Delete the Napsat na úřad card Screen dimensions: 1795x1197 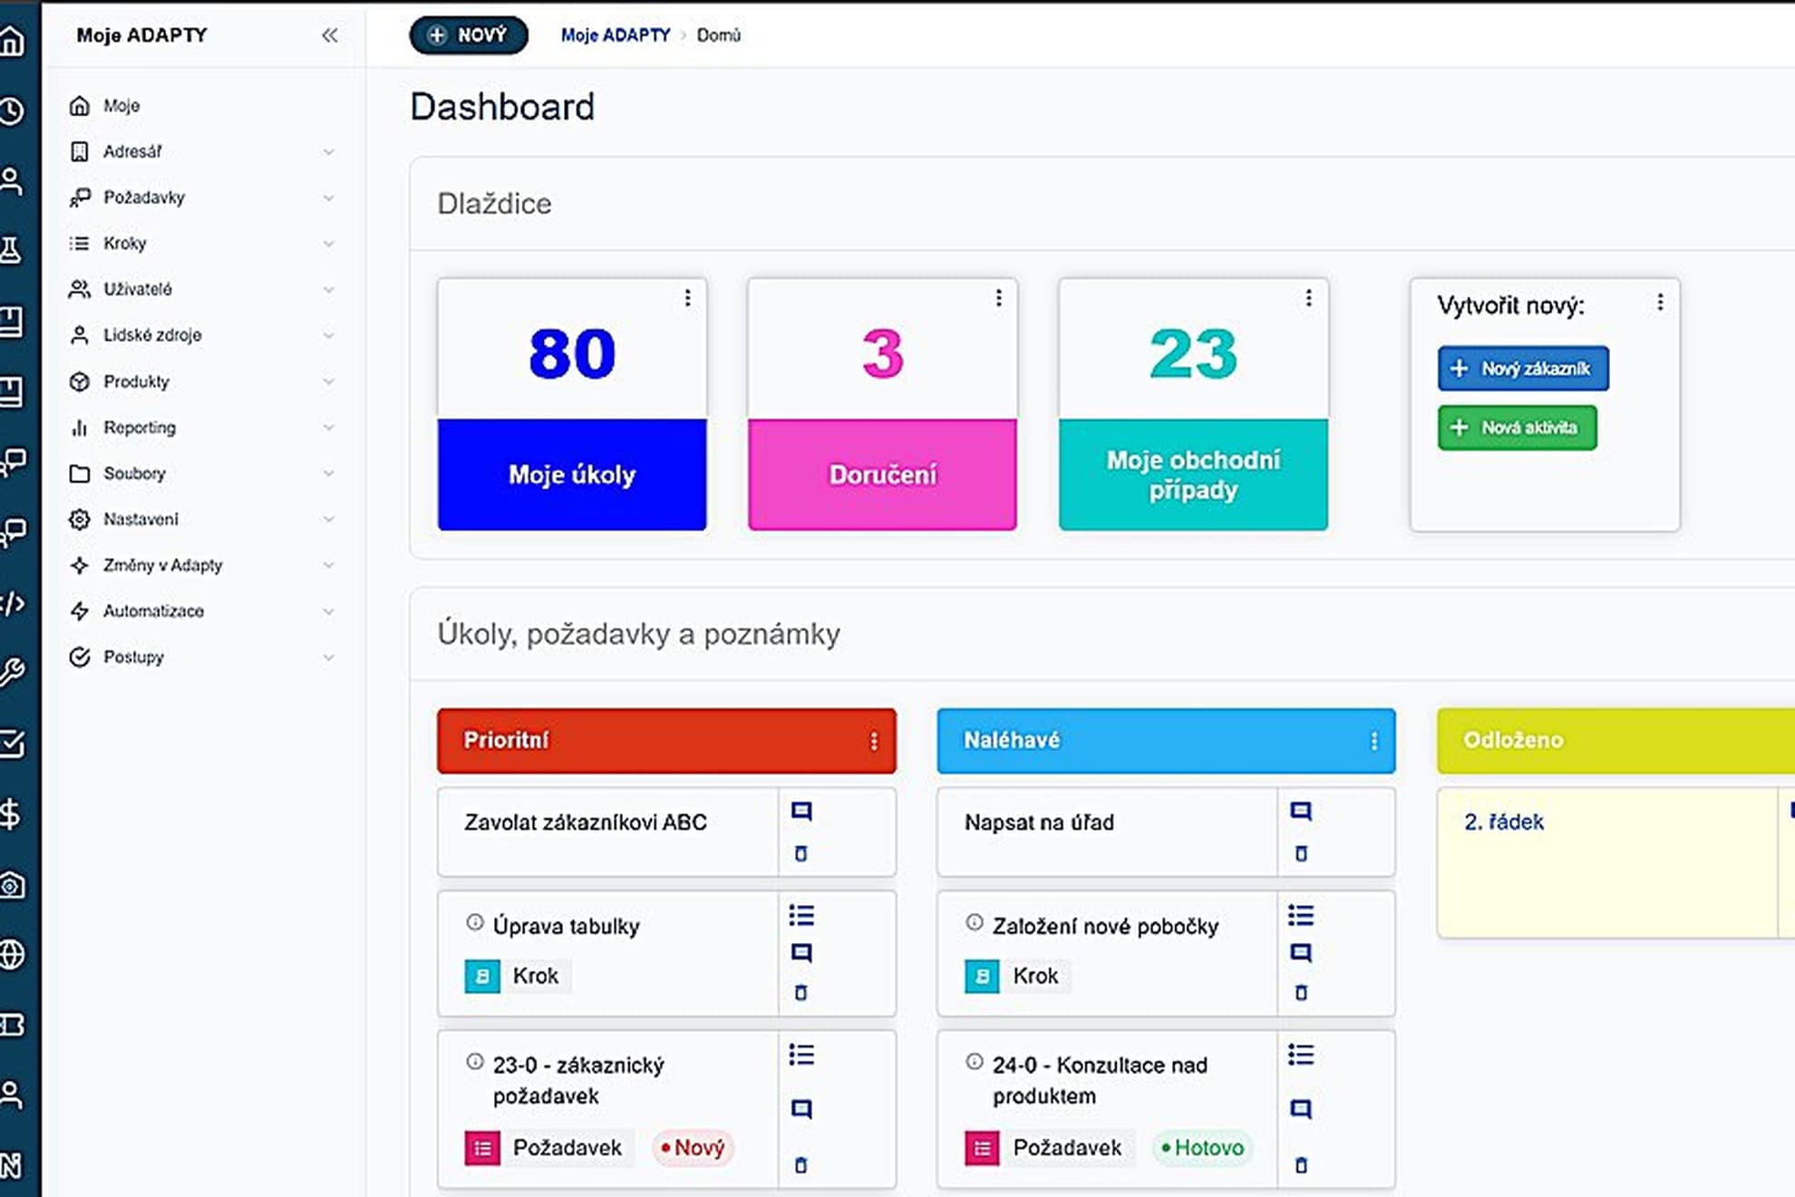pos(1301,853)
